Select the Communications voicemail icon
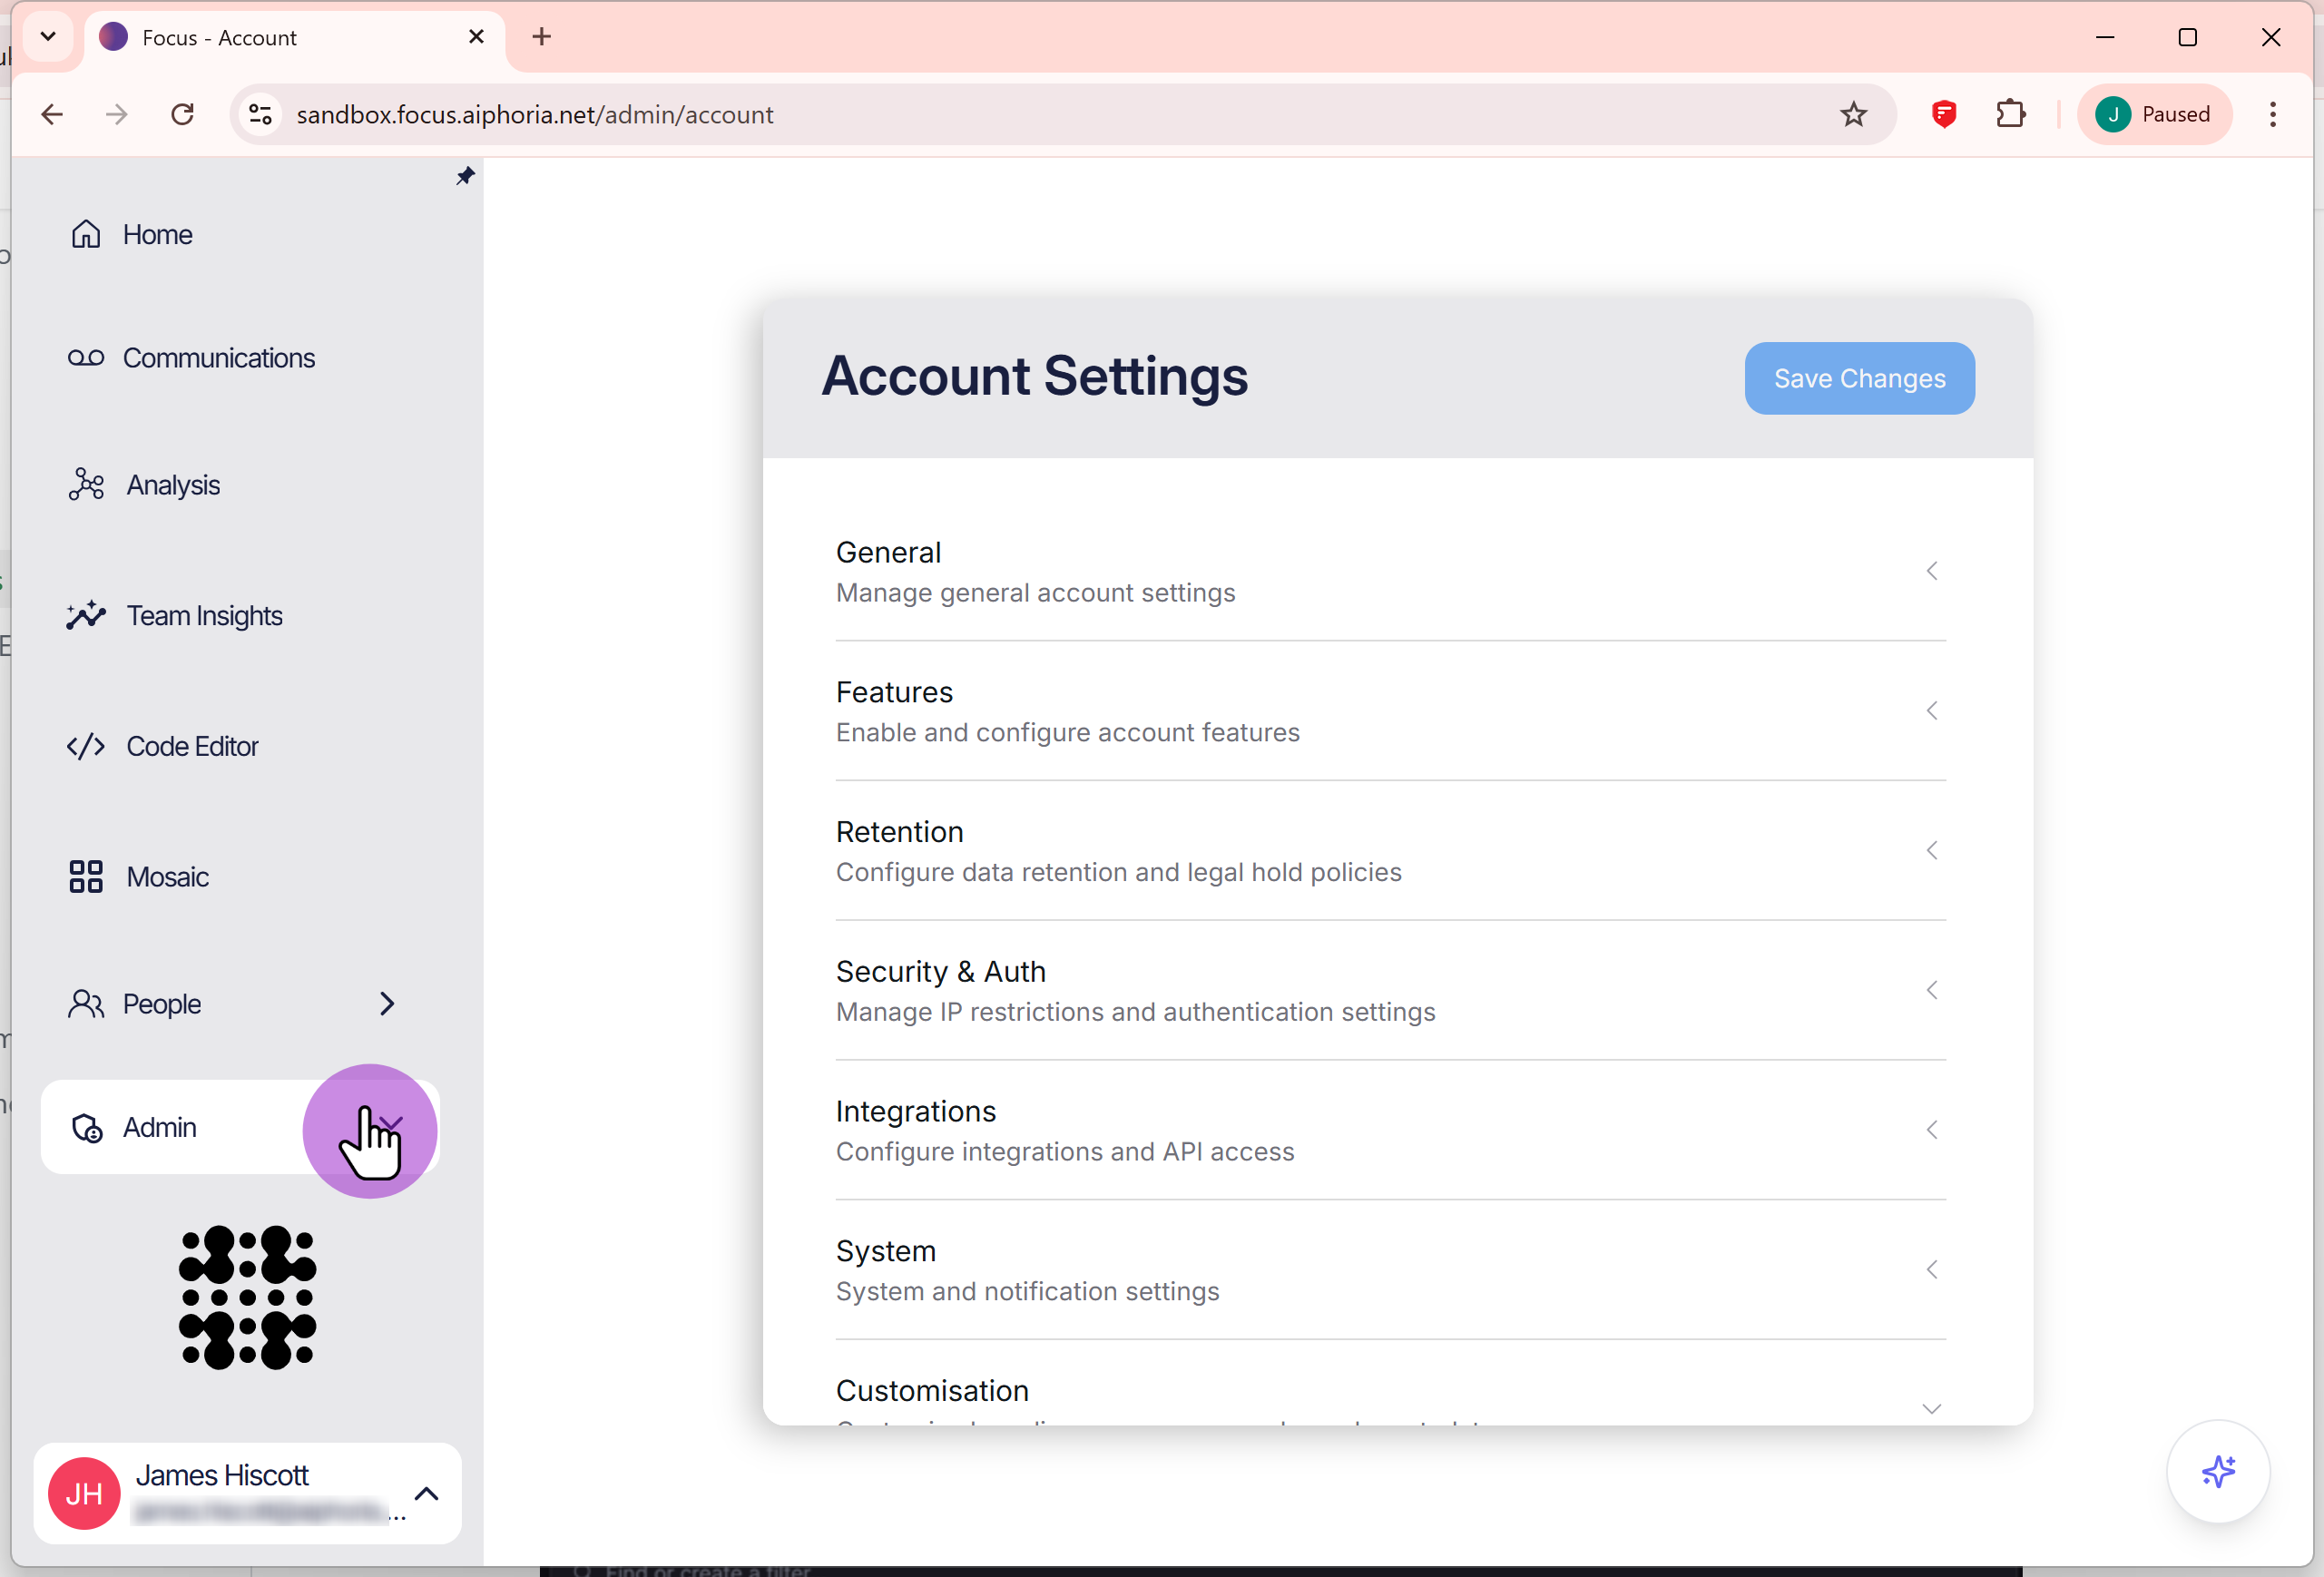 (86, 357)
